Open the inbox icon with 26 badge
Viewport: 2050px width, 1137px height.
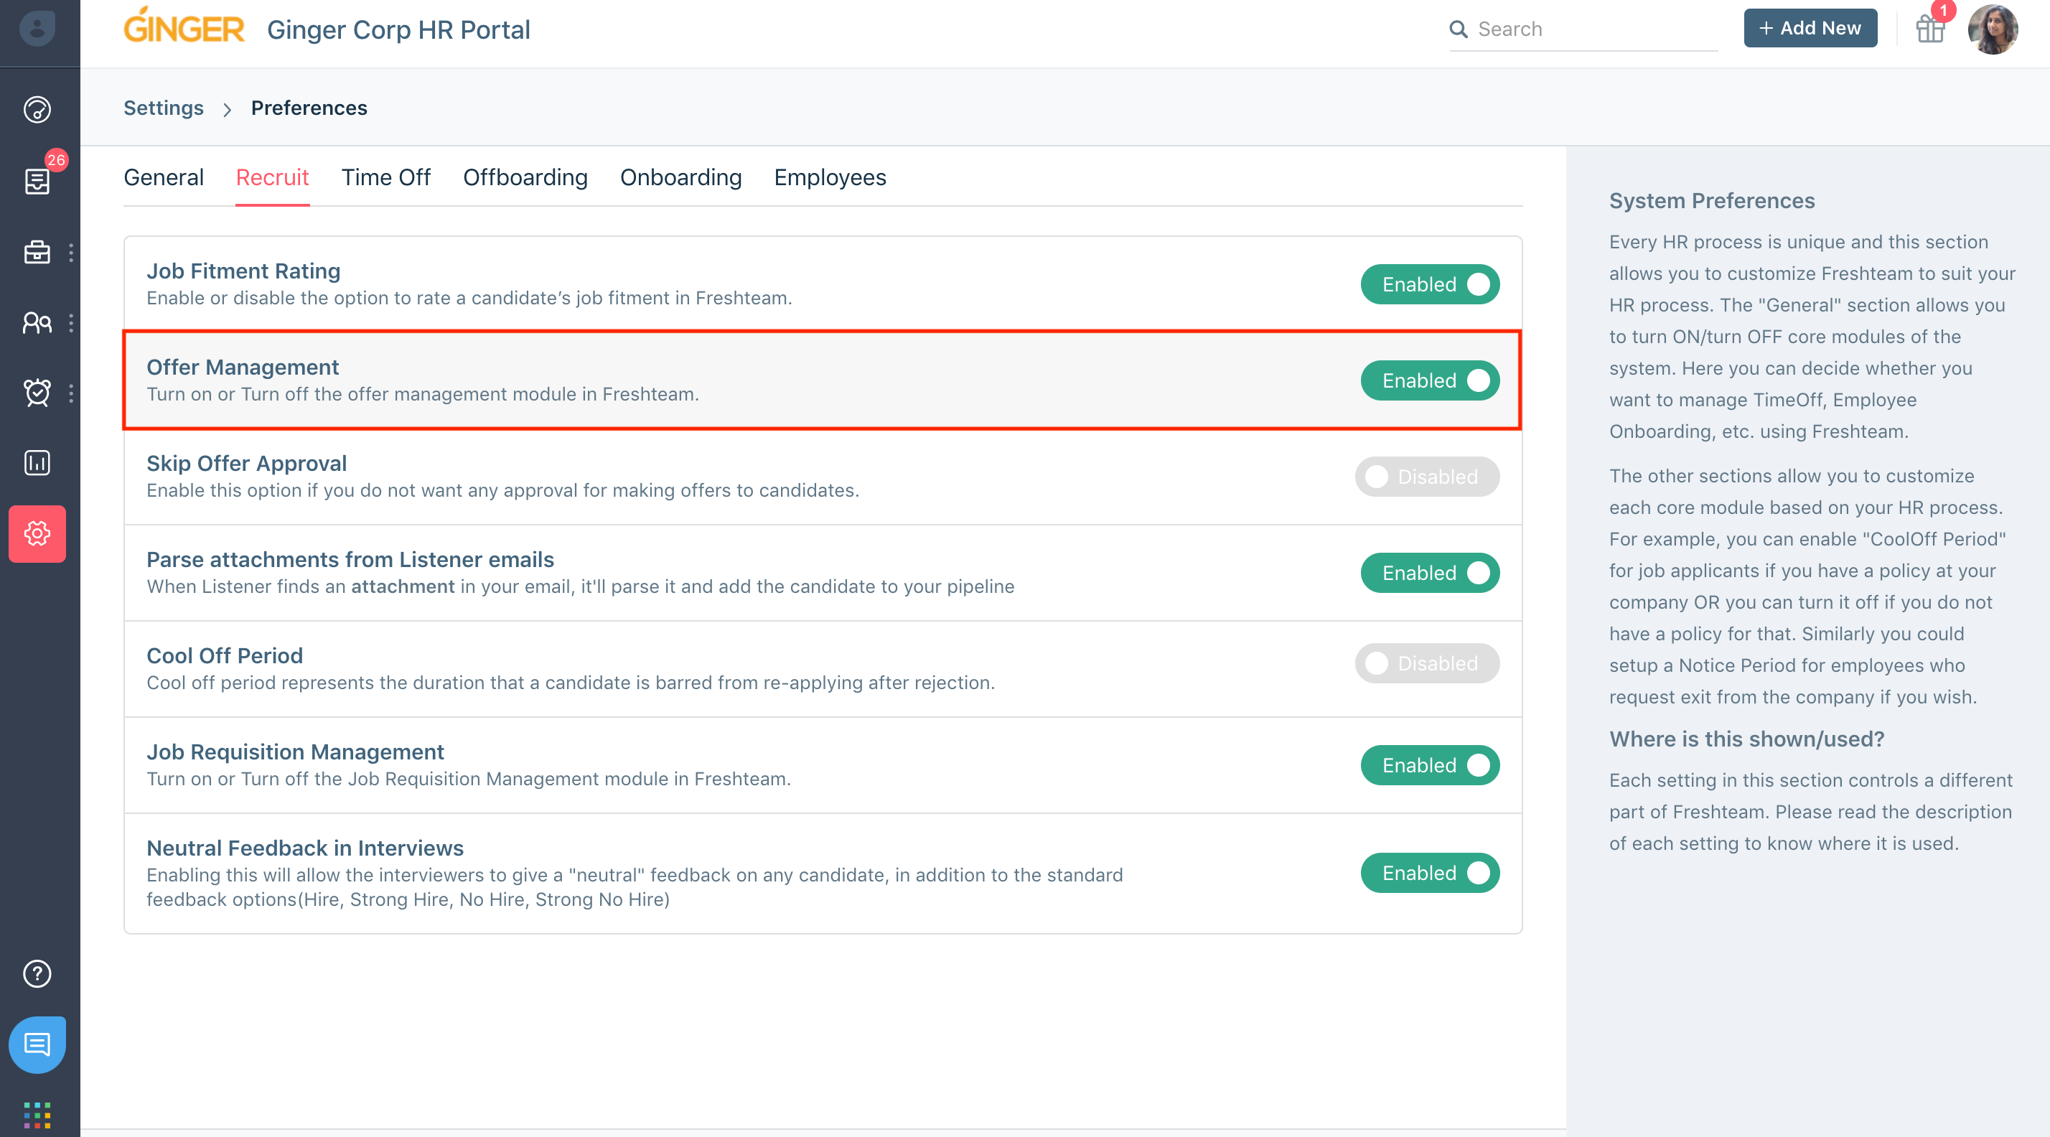37,181
